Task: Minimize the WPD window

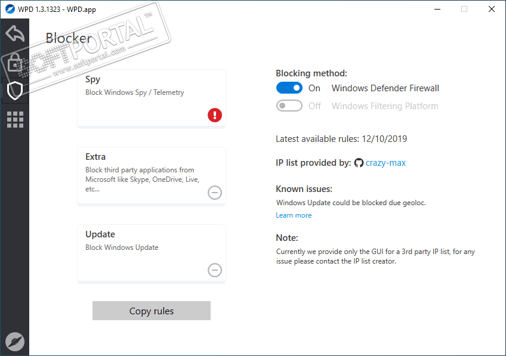Action: coord(437,9)
